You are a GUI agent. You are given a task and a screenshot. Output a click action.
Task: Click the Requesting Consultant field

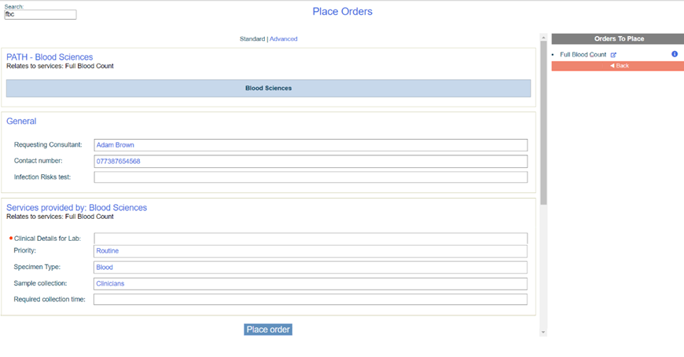point(310,145)
